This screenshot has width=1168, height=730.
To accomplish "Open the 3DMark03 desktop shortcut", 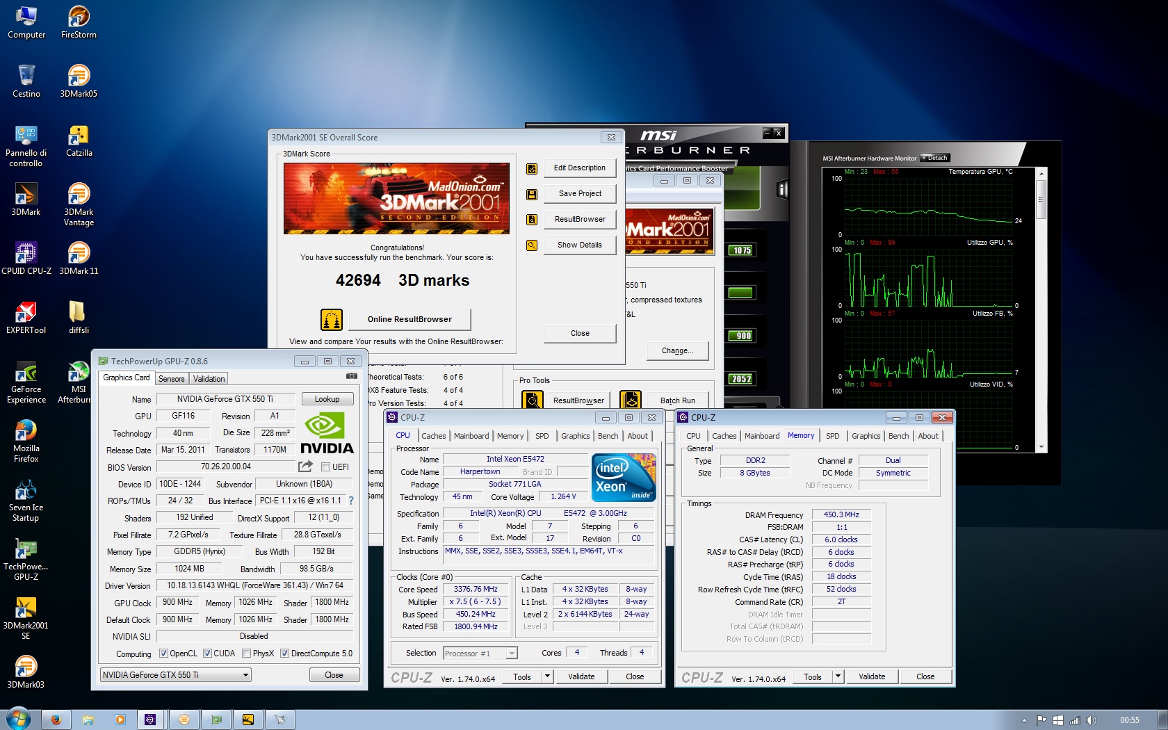I will click(26, 673).
